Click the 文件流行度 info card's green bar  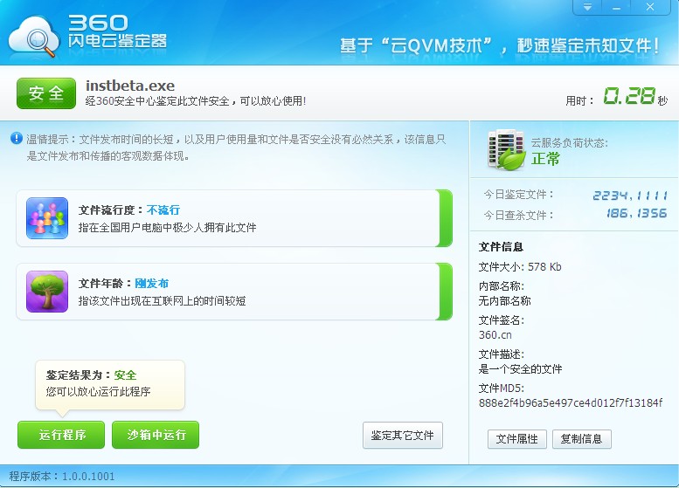[445, 218]
